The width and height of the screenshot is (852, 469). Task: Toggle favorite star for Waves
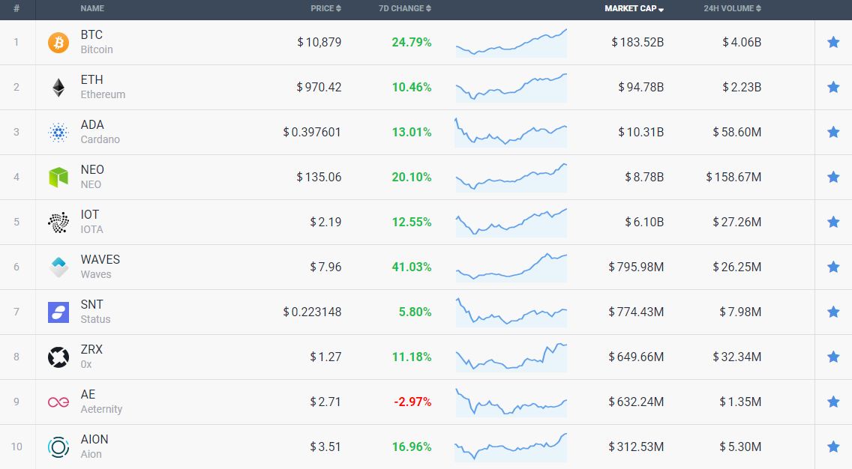(x=833, y=267)
